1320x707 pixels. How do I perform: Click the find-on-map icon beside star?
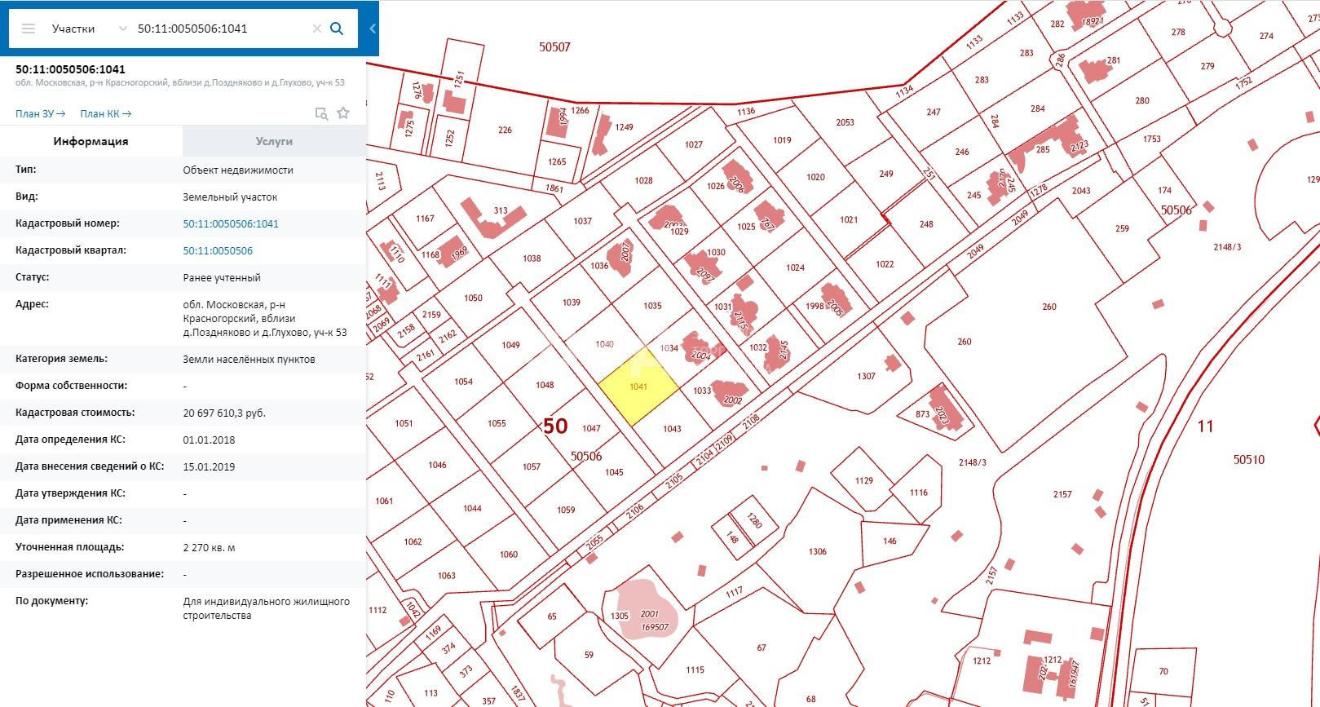coord(322,113)
